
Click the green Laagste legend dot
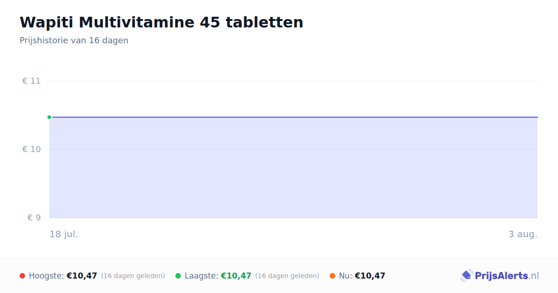178,276
